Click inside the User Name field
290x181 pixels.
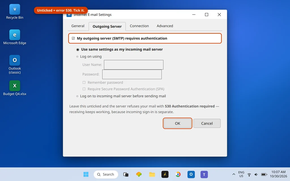tap(134, 65)
